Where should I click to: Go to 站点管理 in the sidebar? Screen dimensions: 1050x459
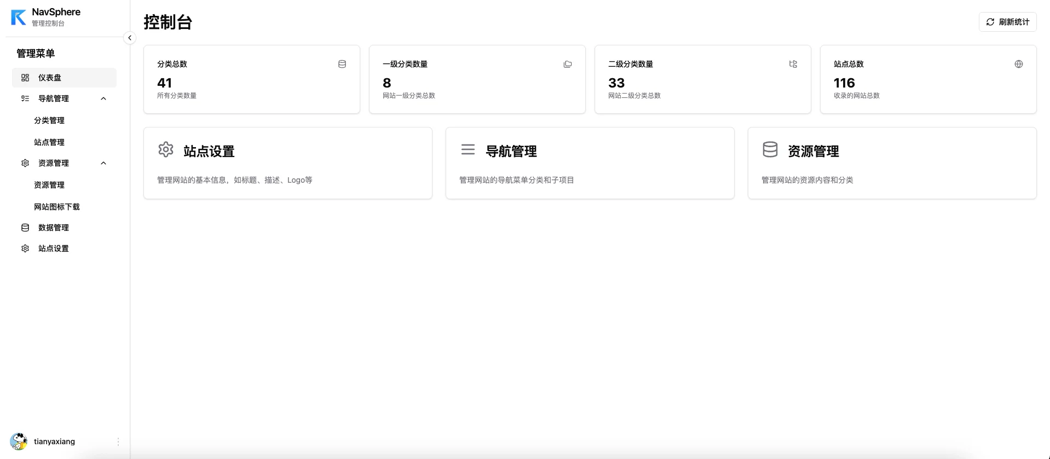[49, 142]
